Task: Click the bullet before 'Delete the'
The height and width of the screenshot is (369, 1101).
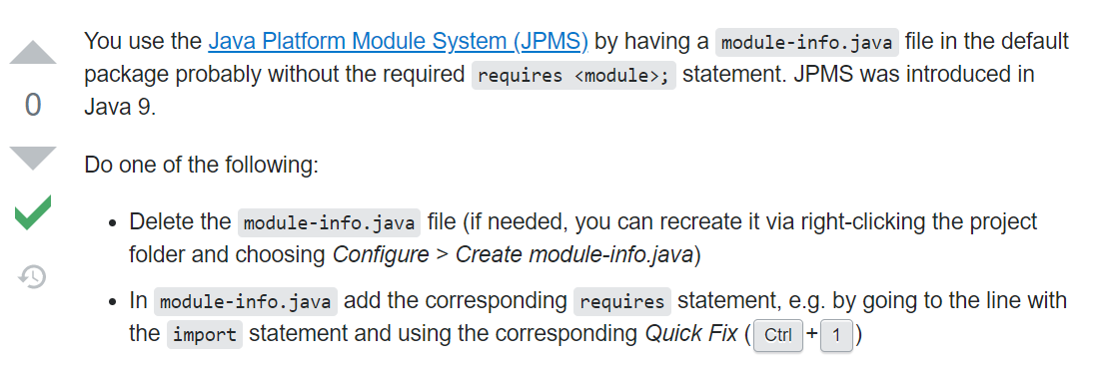Action: pyautogui.click(x=112, y=223)
